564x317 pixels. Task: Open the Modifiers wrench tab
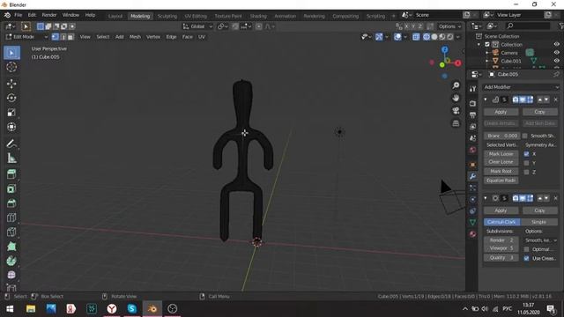[472, 176]
